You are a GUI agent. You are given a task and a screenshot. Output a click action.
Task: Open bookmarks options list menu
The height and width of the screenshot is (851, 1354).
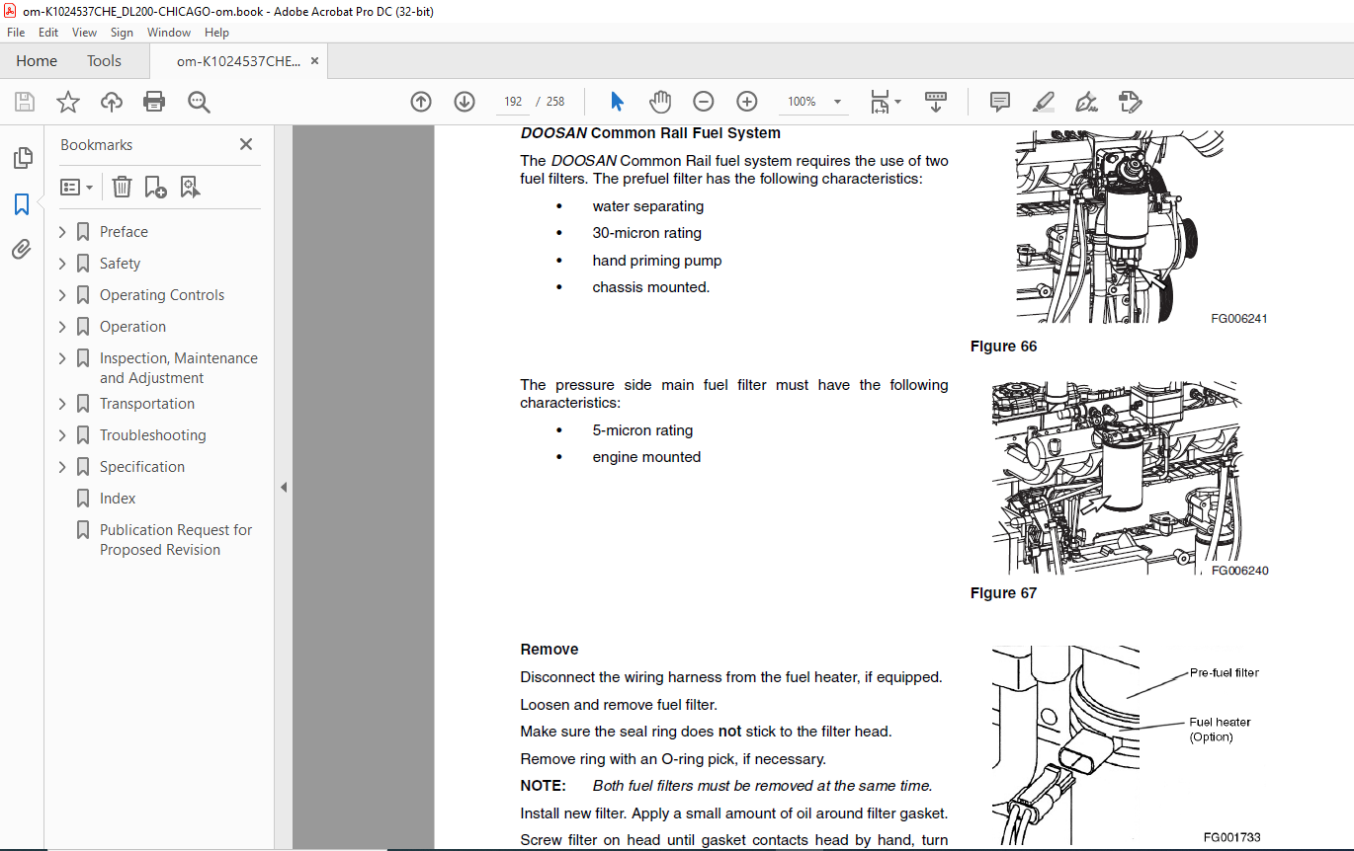coord(77,187)
